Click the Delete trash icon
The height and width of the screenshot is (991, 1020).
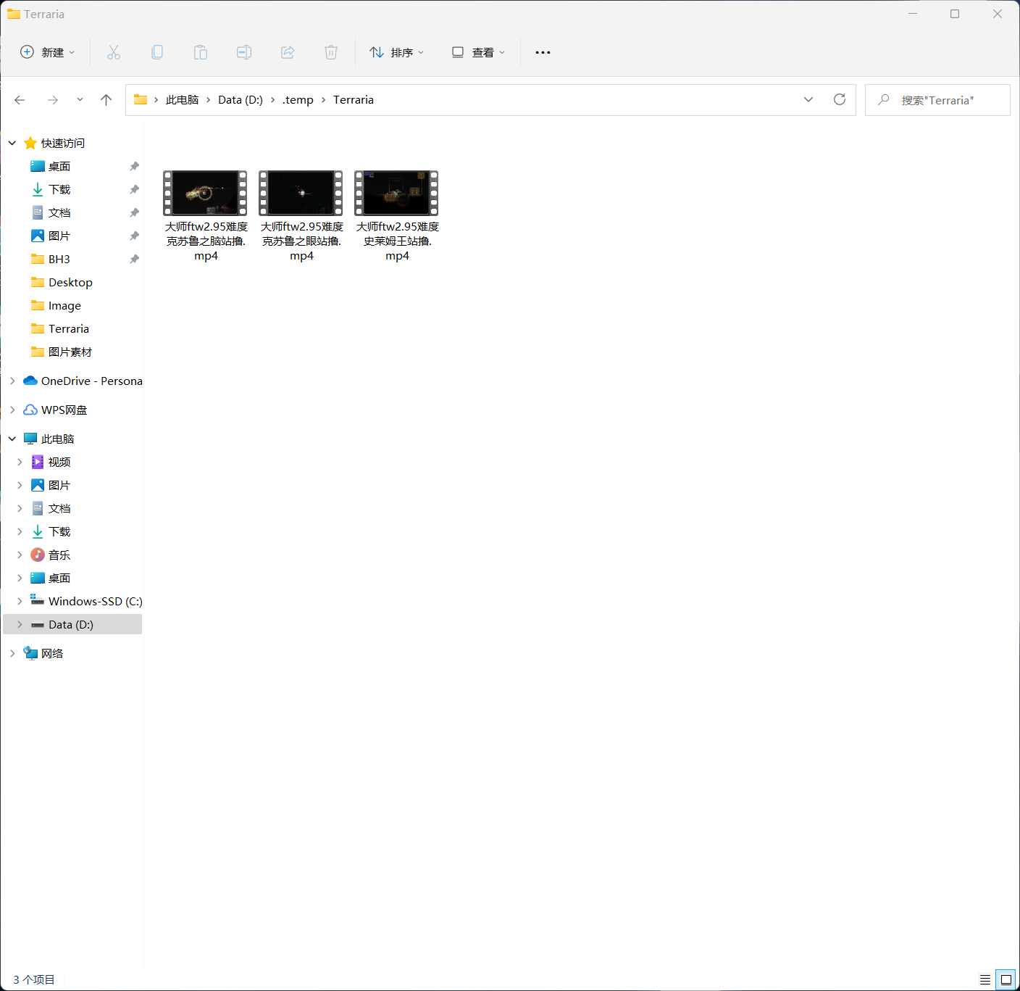click(331, 52)
